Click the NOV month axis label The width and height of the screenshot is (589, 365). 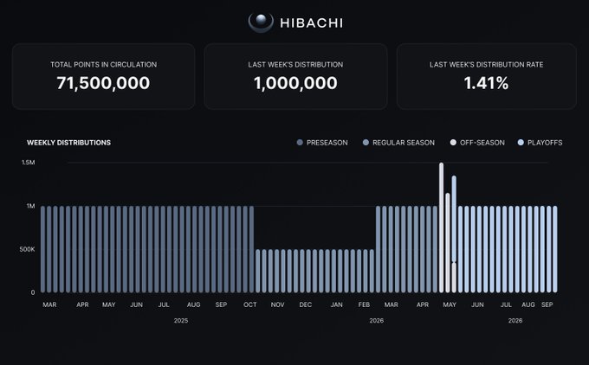(277, 304)
